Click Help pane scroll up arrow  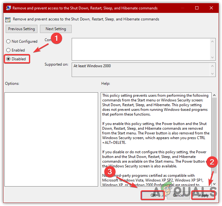[214, 95]
